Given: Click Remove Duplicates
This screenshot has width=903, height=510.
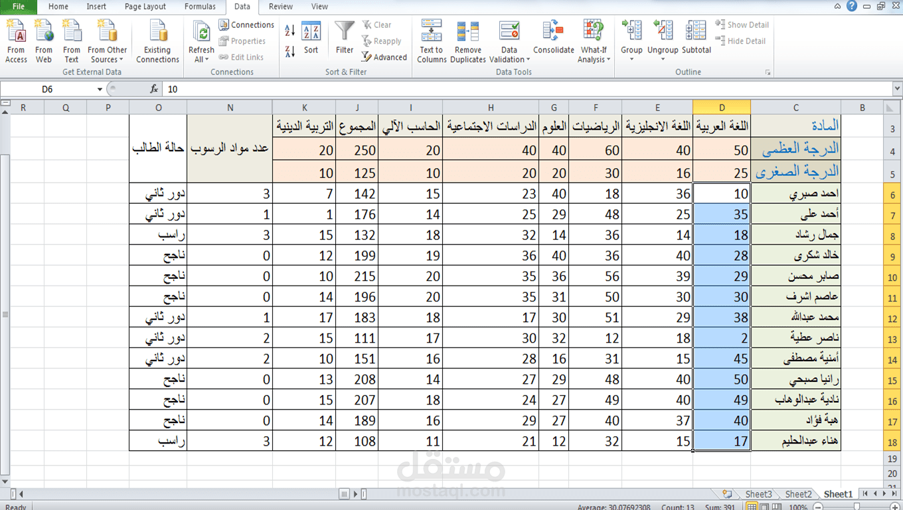Looking at the screenshot, I should [468, 41].
